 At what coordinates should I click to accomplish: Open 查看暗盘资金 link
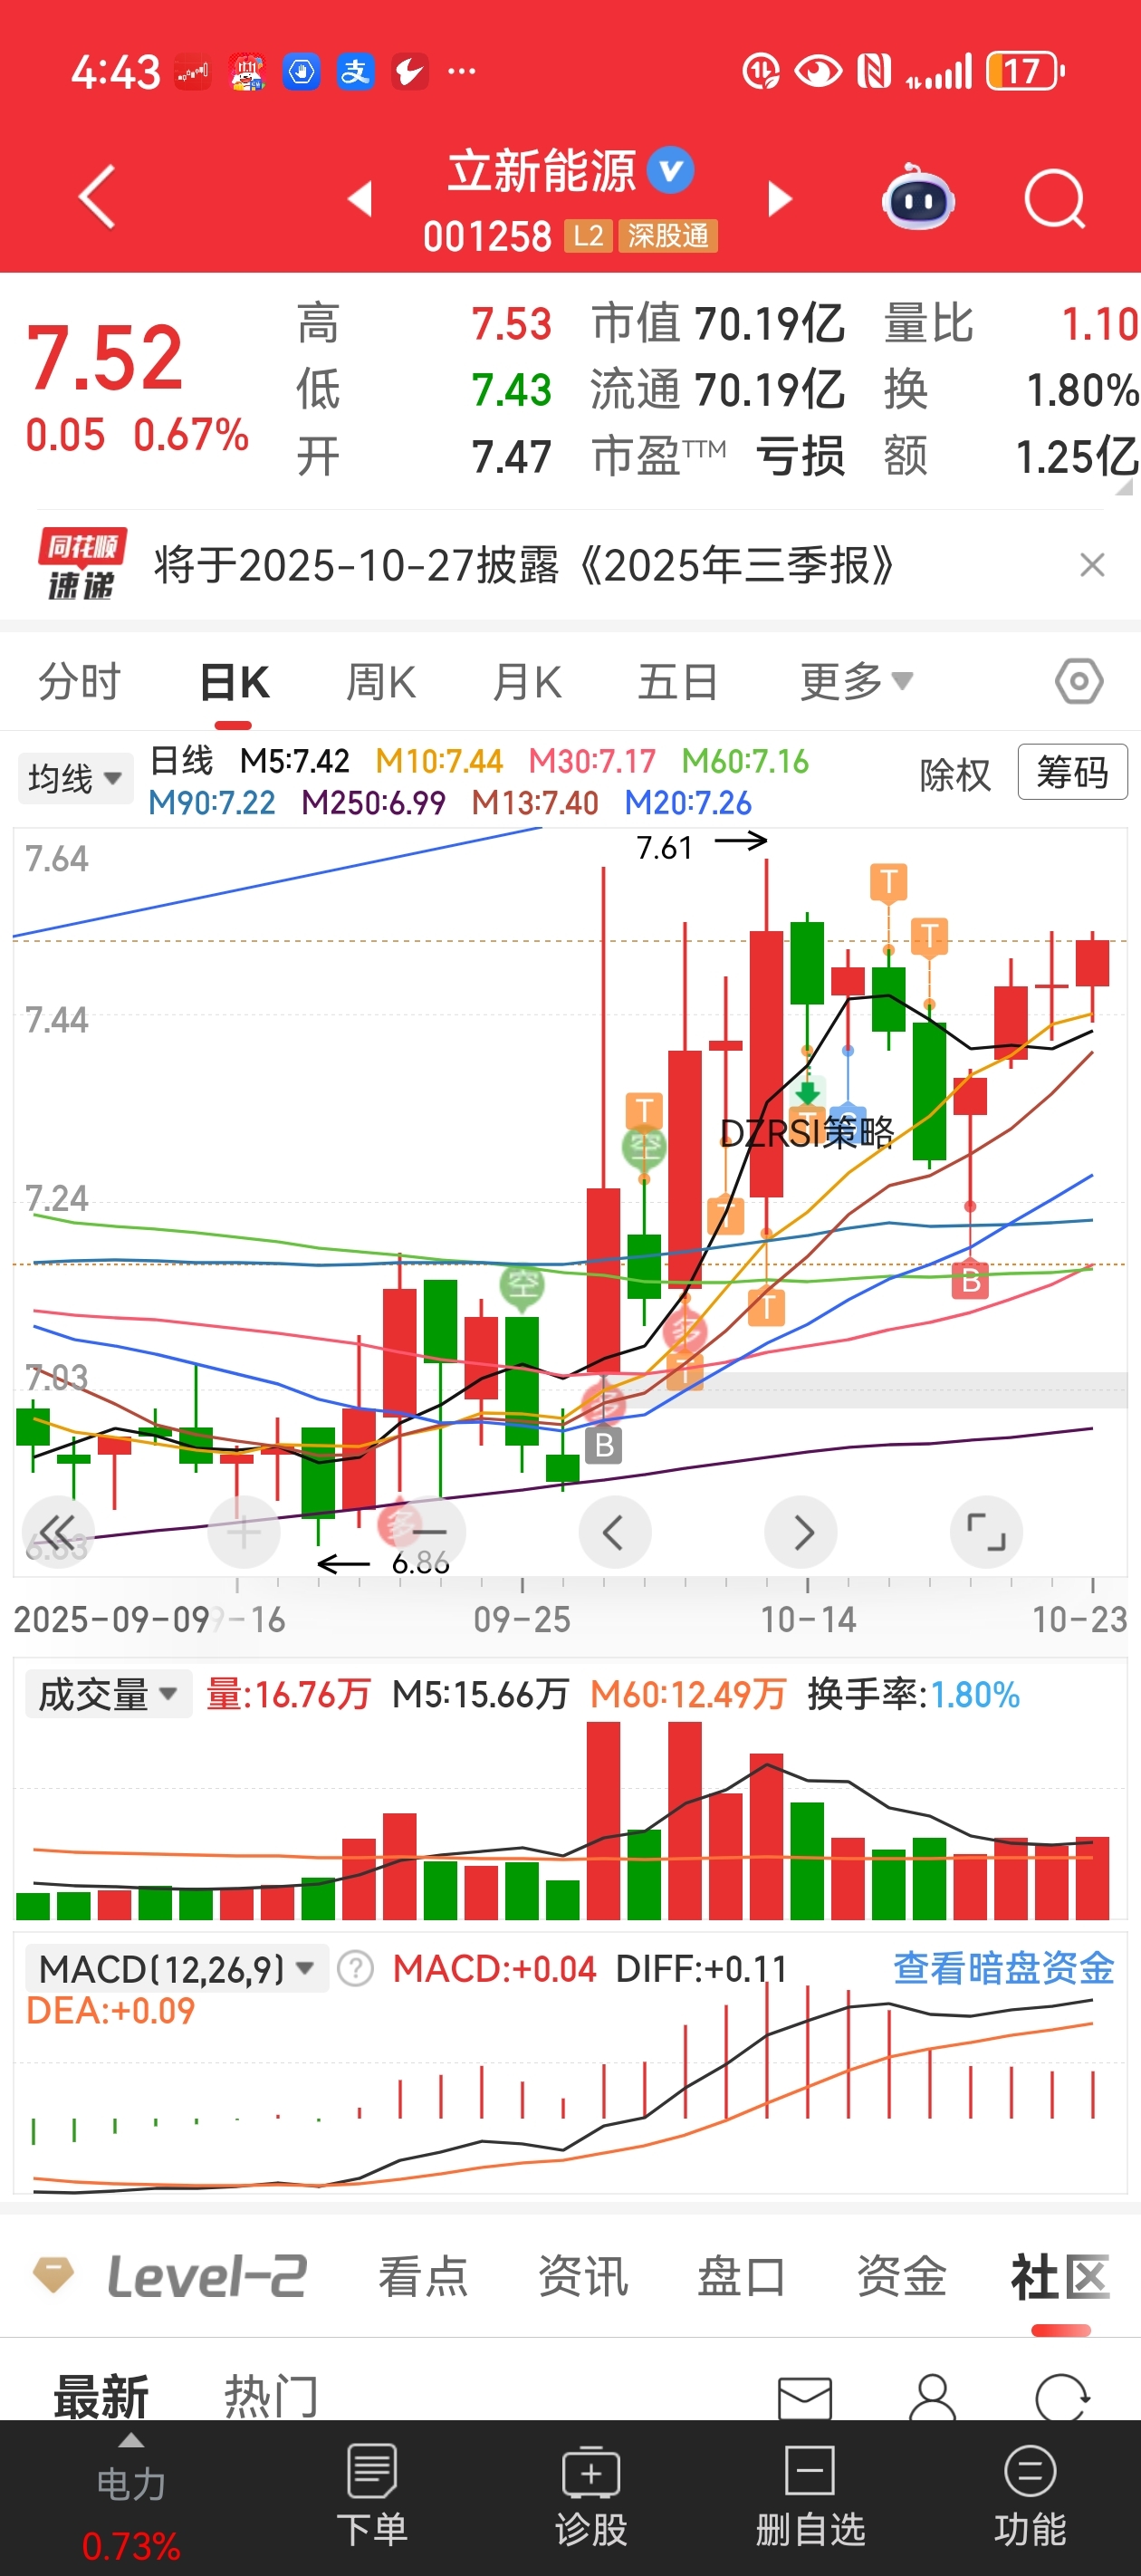click(1003, 1967)
